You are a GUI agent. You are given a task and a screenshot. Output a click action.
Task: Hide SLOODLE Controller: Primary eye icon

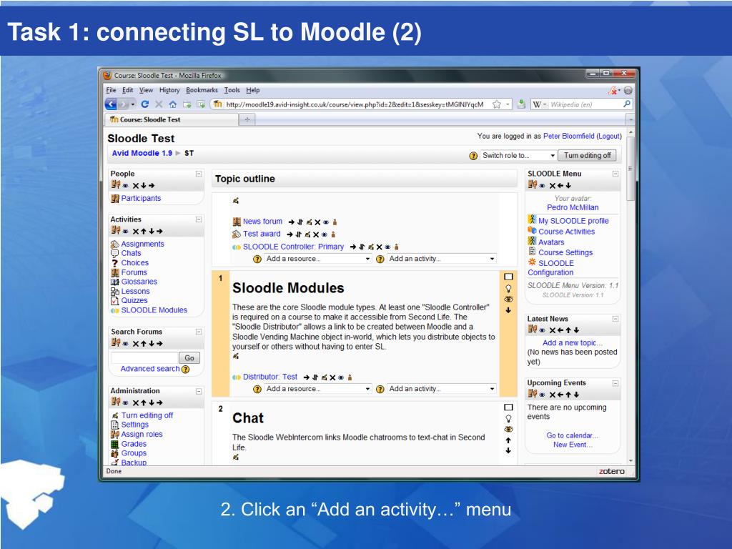click(x=387, y=247)
